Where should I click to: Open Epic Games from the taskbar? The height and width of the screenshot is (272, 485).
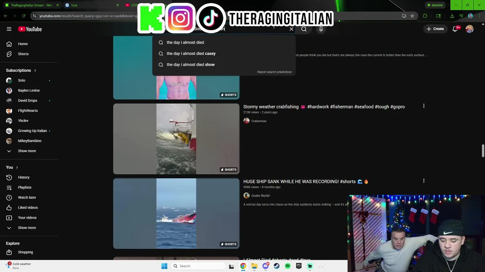click(x=299, y=266)
